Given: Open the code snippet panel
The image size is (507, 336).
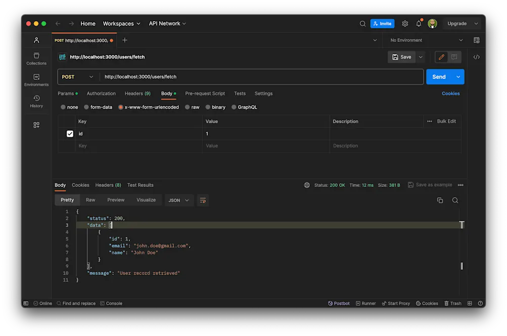Looking at the screenshot, I should pos(476,57).
